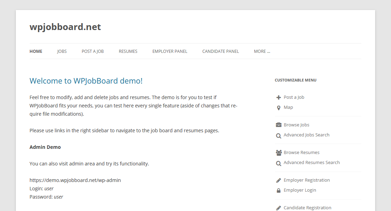Open the Employer Login link

(x=300, y=190)
